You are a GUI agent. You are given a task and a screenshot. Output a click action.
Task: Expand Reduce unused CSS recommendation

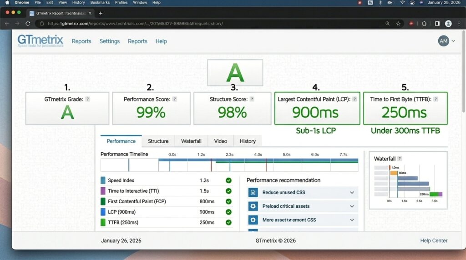(x=352, y=193)
